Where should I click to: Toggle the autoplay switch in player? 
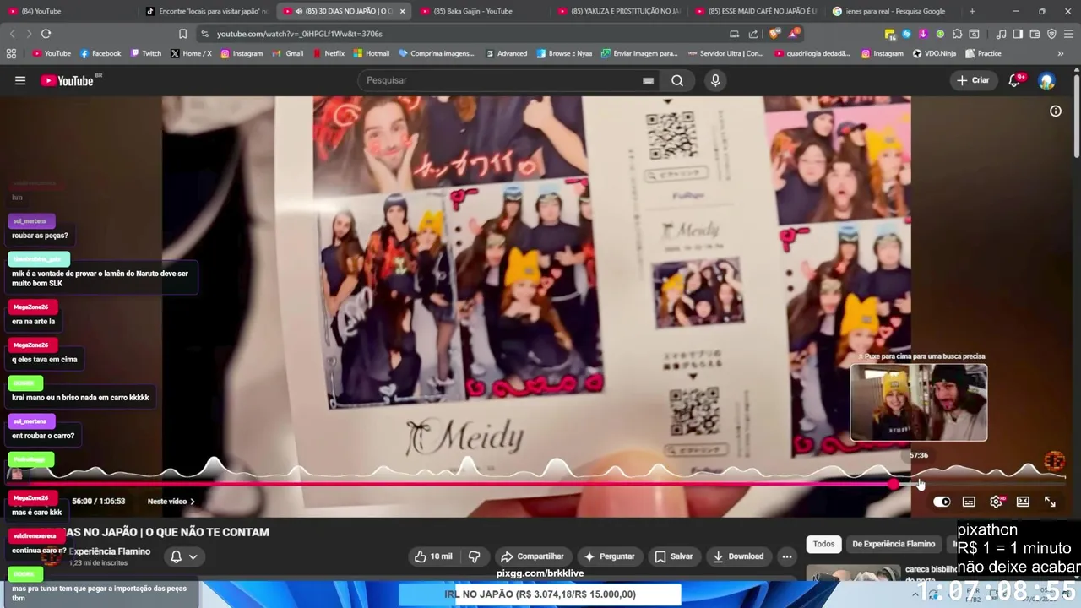tap(942, 502)
